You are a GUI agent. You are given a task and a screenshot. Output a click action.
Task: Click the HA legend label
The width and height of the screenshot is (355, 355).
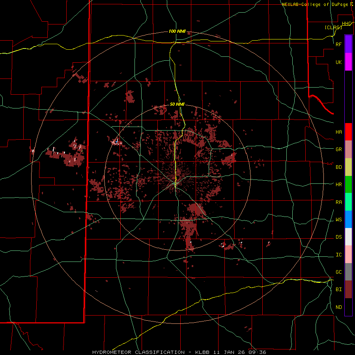(338, 132)
